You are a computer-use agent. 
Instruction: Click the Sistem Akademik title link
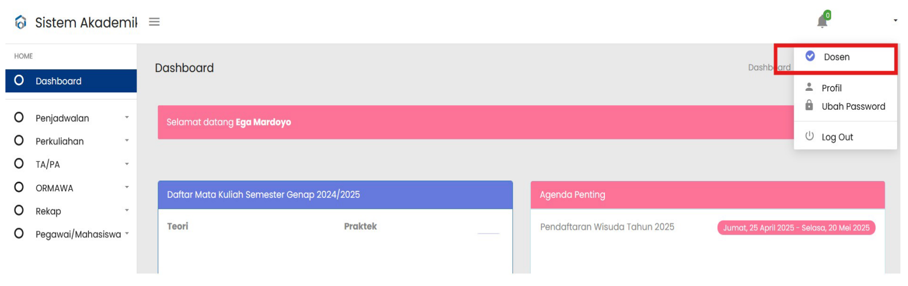click(86, 23)
